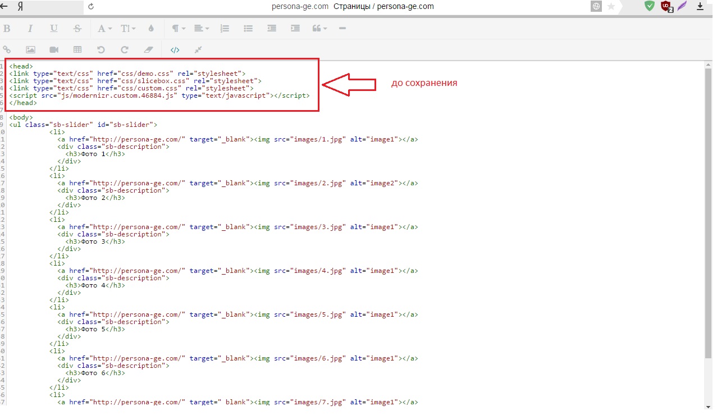This screenshot has height=415, width=717.
Task: Click the images/4.jpg code line
Action: pos(238,271)
